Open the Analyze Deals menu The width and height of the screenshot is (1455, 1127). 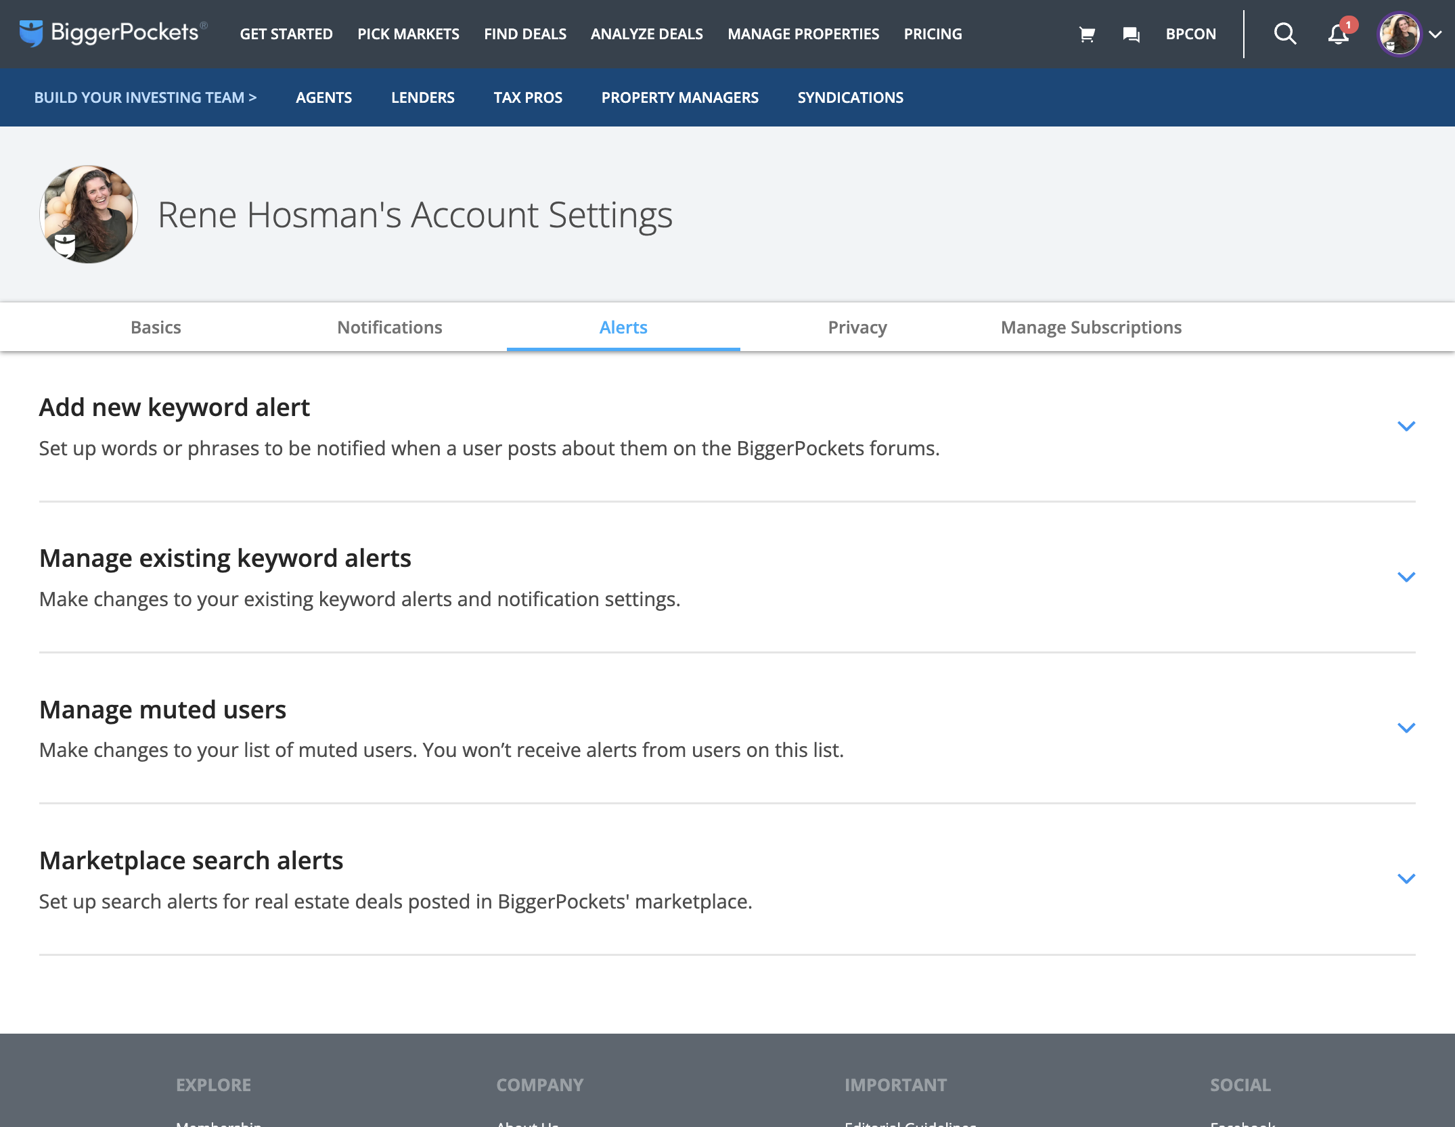[x=646, y=34]
